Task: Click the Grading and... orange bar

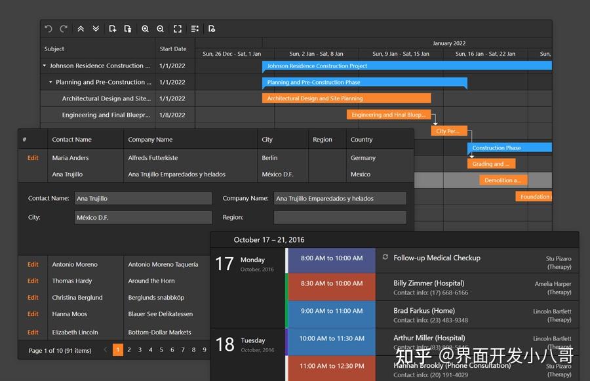Action: click(x=492, y=164)
